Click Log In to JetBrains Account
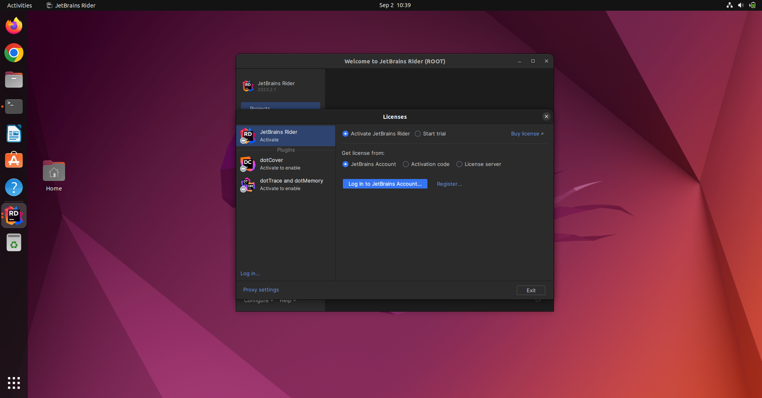762x398 pixels. pyautogui.click(x=385, y=184)
